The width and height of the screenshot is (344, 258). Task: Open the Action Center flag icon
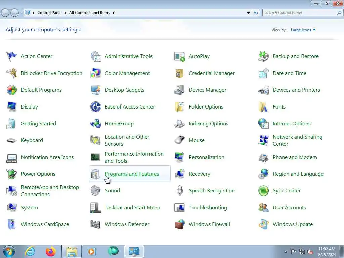[x=11, y=56]
